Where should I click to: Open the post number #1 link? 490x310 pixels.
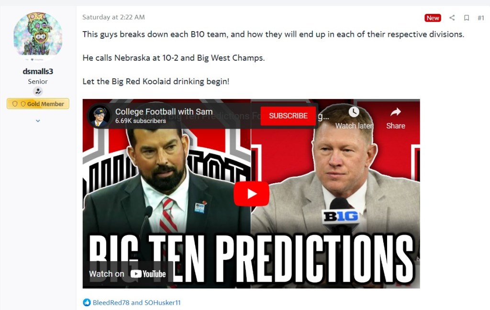480,18
